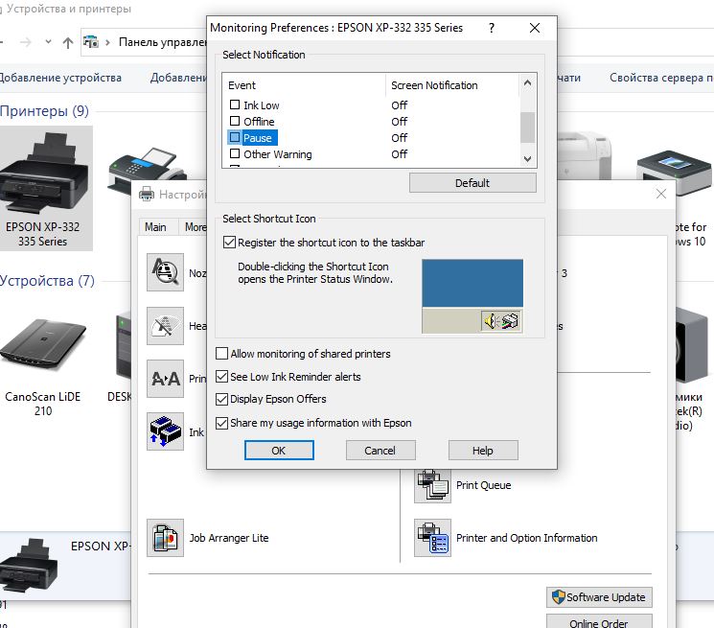This screenshot has width=714, height=628.
Task: Open the Print Queue icon
Action: (x=432, y=485)
